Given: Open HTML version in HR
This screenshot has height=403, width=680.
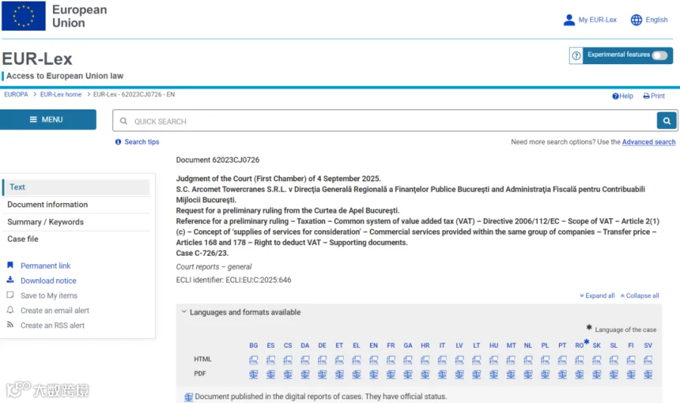Looking at the screenshot, I should (425, 360).
